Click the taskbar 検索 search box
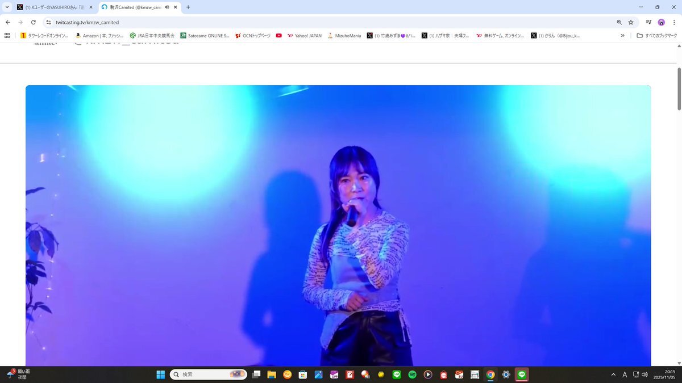The height and width of the screenshot is (383, 682). [x=209, y=374]
